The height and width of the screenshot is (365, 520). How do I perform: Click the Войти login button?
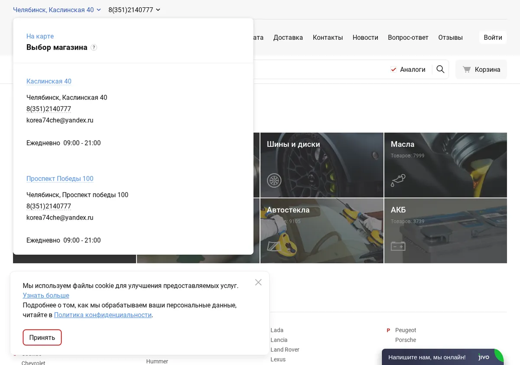click(x=493, y=37)
